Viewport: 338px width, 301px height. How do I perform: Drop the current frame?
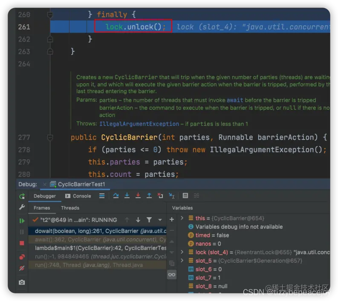tap(160, 196)
